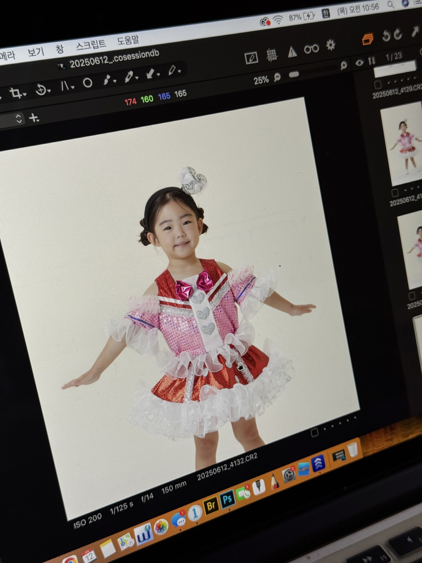Open the 스크립트 menu
The image size is (422, 563).
[91, 45]
